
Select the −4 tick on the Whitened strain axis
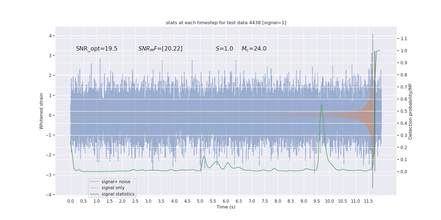click(x=49, y=195)
